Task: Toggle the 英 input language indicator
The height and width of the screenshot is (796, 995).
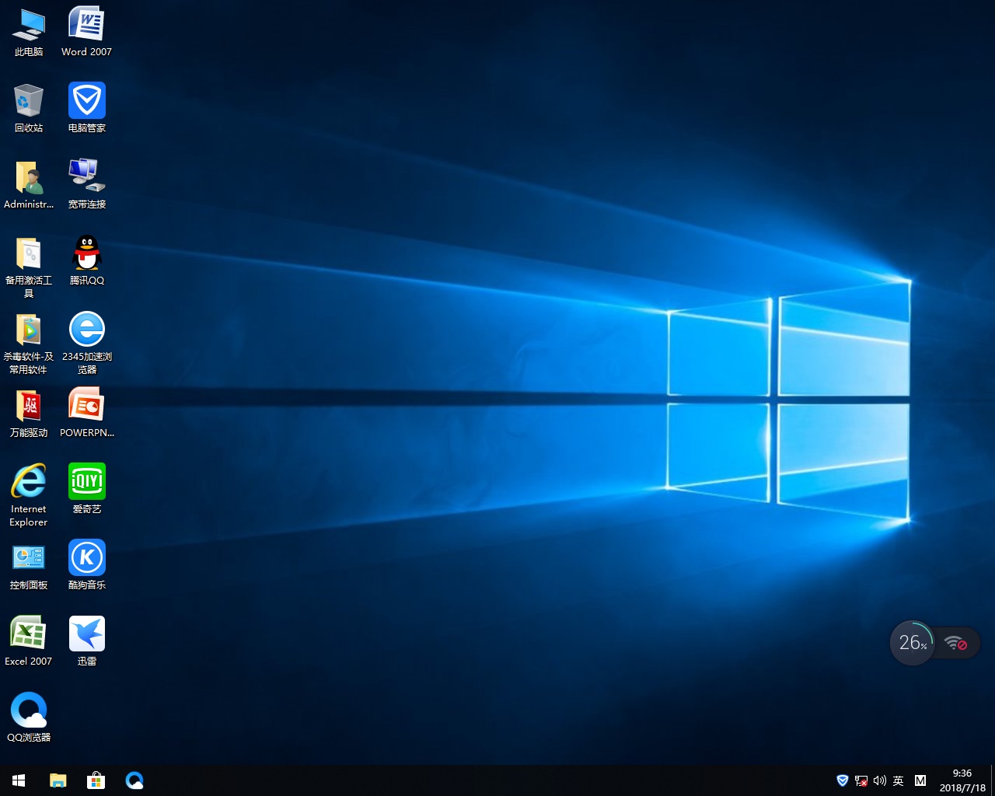Action: tap(899, 780)
